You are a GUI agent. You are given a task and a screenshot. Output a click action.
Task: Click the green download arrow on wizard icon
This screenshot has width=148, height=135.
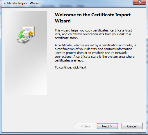coord(21,34)
